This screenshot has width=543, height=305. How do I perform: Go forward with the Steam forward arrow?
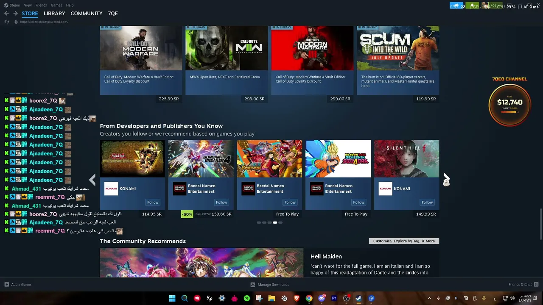pyautogui.click(x=15, y=14)
